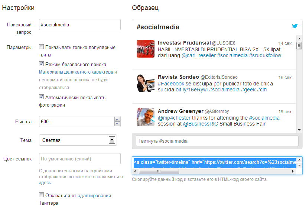
Task: Click code box scroll right arrow
Action: [x=293, y=171]
